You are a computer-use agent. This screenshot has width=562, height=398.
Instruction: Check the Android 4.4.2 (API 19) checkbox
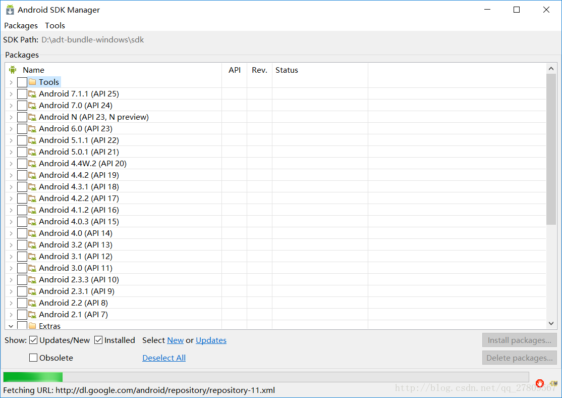(x=22, y=175)
